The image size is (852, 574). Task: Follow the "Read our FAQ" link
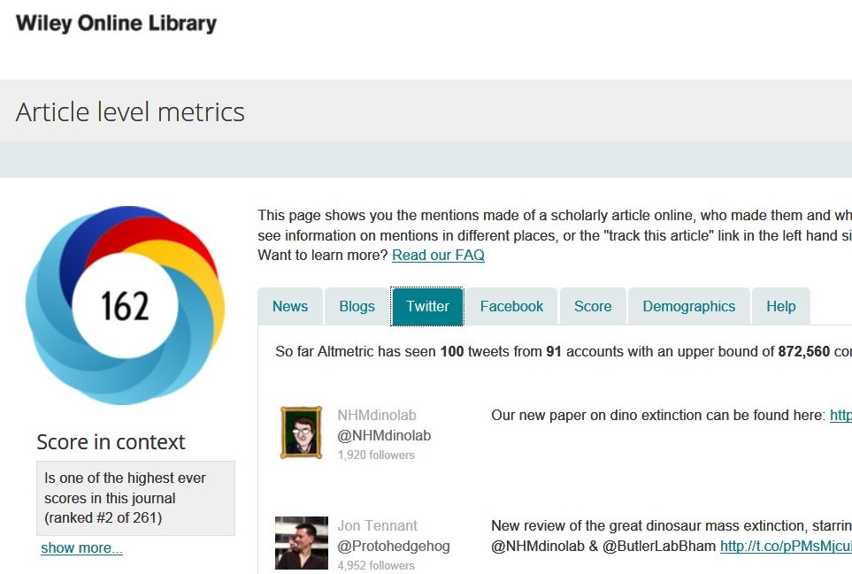(438, 255)
